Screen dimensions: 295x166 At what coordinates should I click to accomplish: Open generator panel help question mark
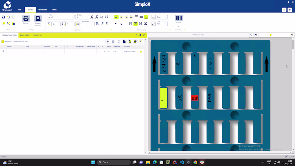coord(137,35)
